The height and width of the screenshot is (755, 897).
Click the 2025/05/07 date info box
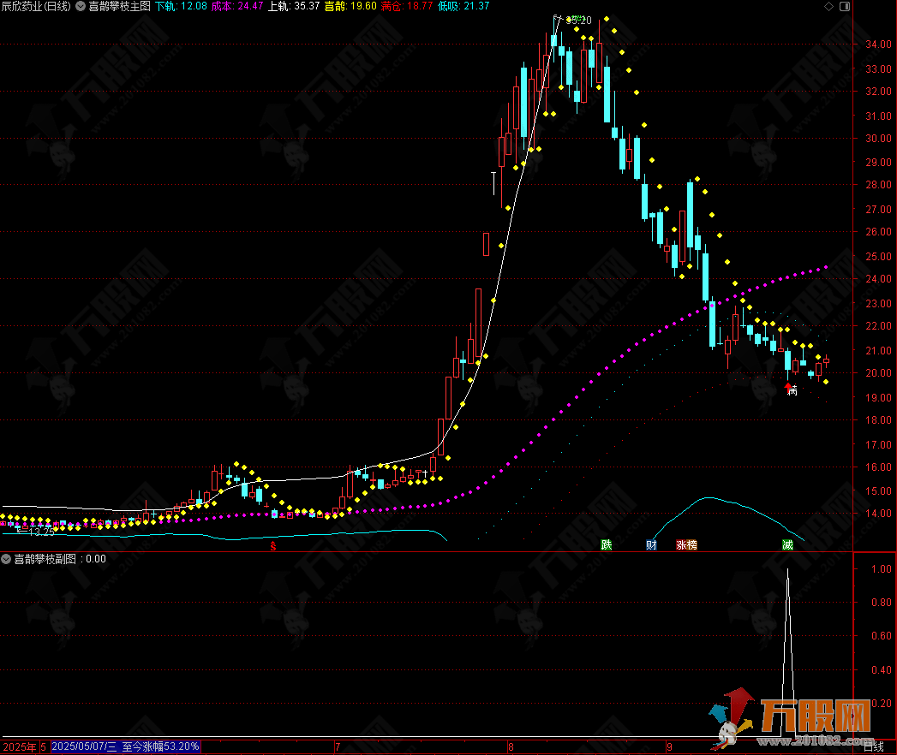click(125, 746)
